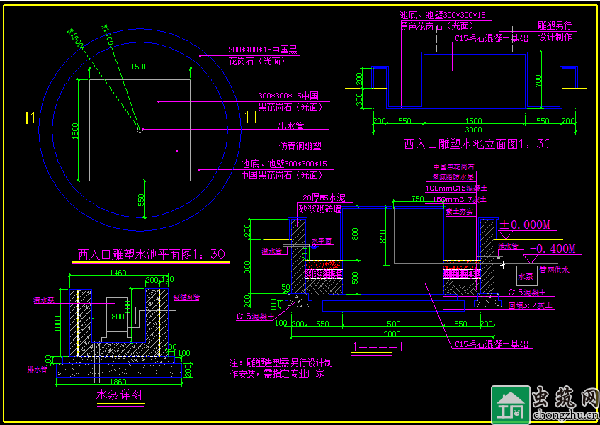This screenshot has width=600, height=425.
Task: Select the 1860 dimension below pump detail
Action: (118, 381)
